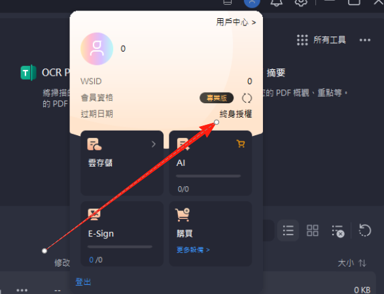Click the 專業版 membership badge
This screenshot has height=294, width=384.
tap(217, 98)
